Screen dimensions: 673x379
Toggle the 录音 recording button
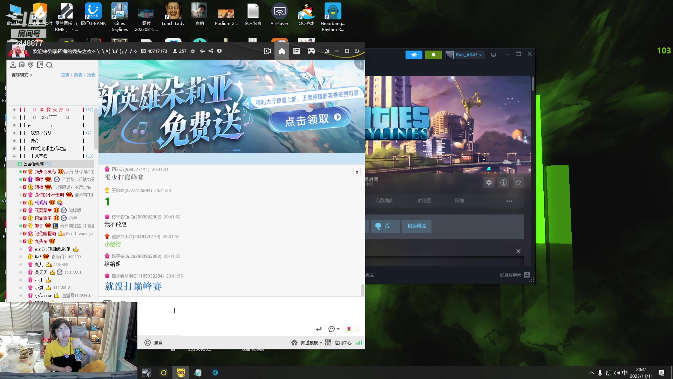(154, 343)
